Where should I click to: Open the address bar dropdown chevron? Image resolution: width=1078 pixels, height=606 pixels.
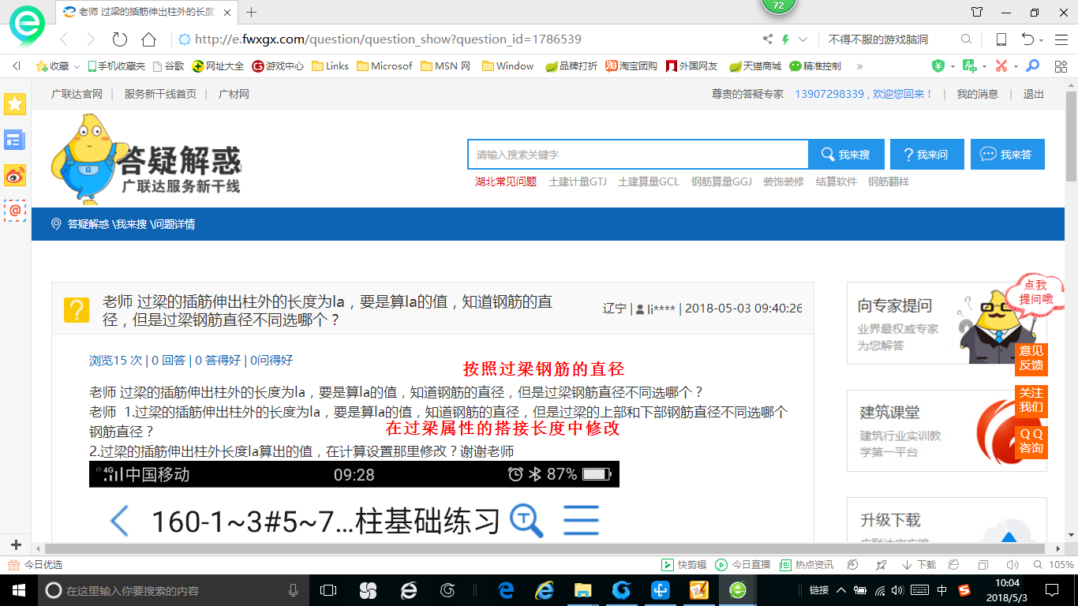803,39
